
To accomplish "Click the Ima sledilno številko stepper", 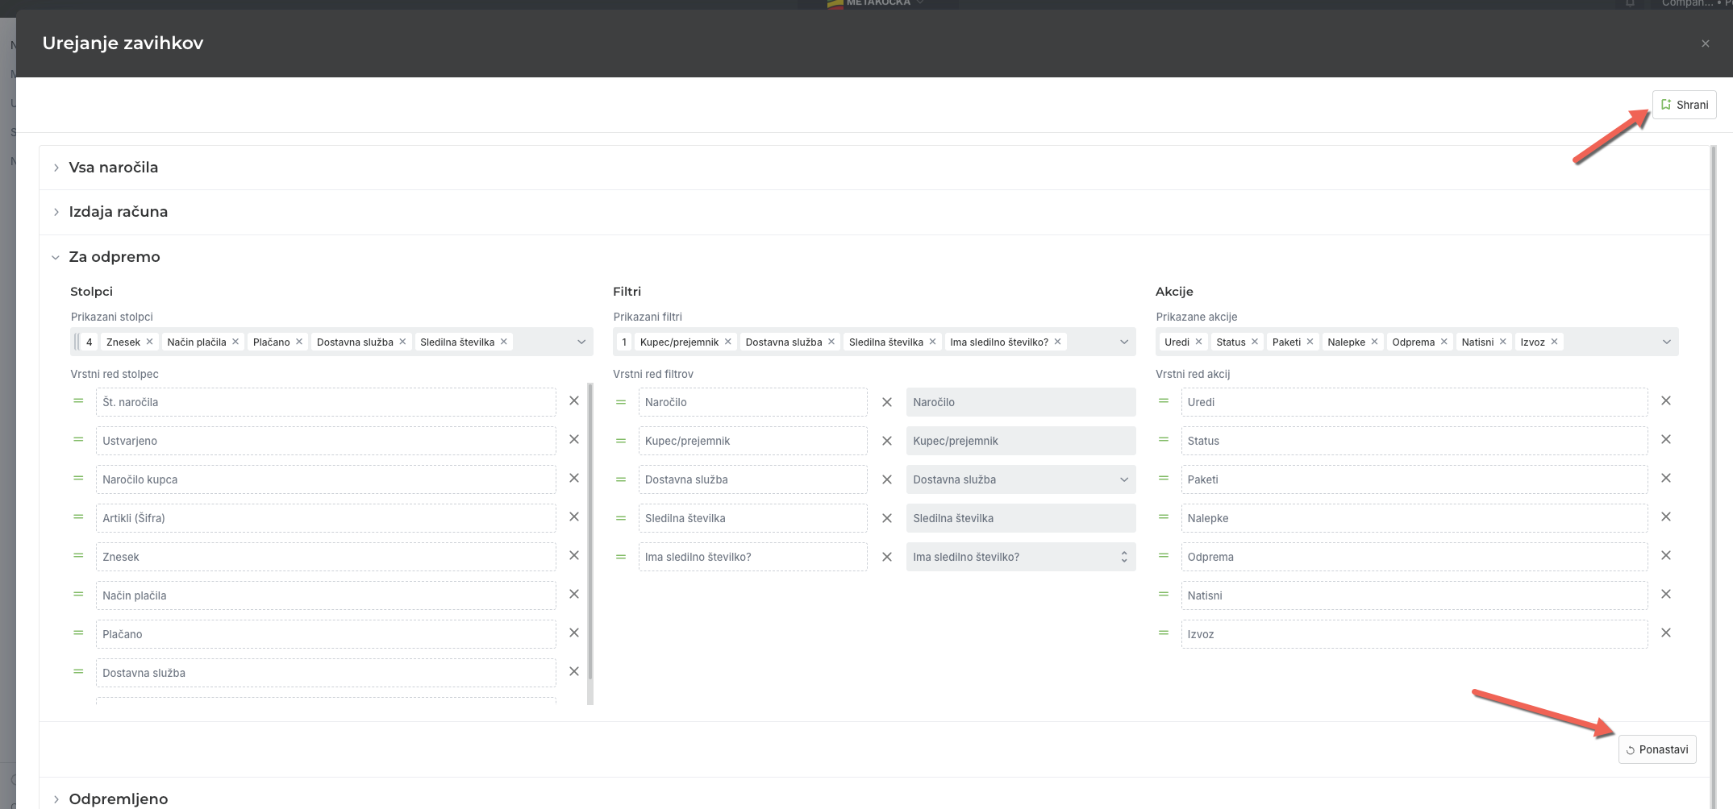I will click(1123, 557).
